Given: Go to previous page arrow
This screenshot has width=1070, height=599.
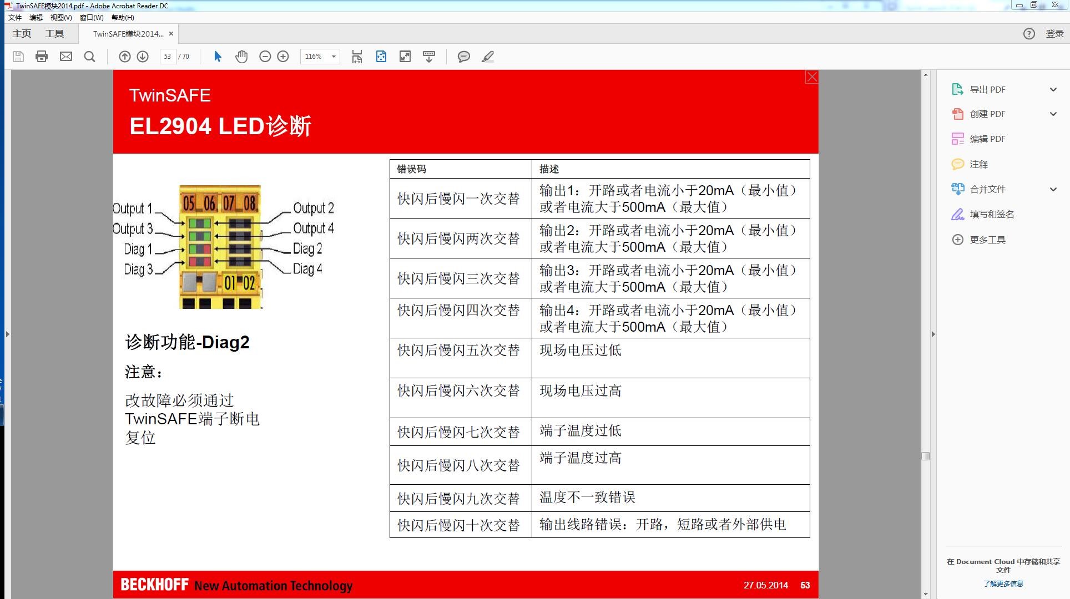Looking at the screenshot, I should tap(125, 57).
